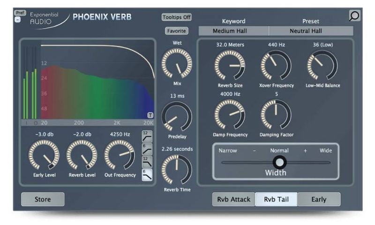Open the Pref preferences button

(20, 13)
